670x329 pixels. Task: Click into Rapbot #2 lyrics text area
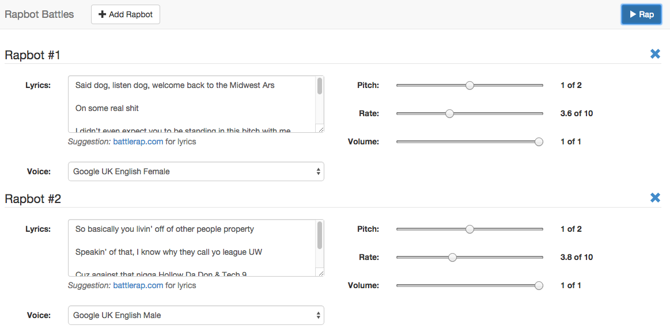click(x=190, y=247)
